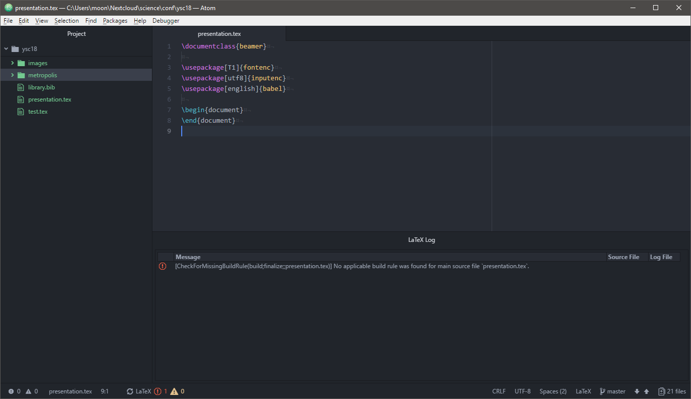Collapse the ysc18 project root folder

(x=6, y=49)
